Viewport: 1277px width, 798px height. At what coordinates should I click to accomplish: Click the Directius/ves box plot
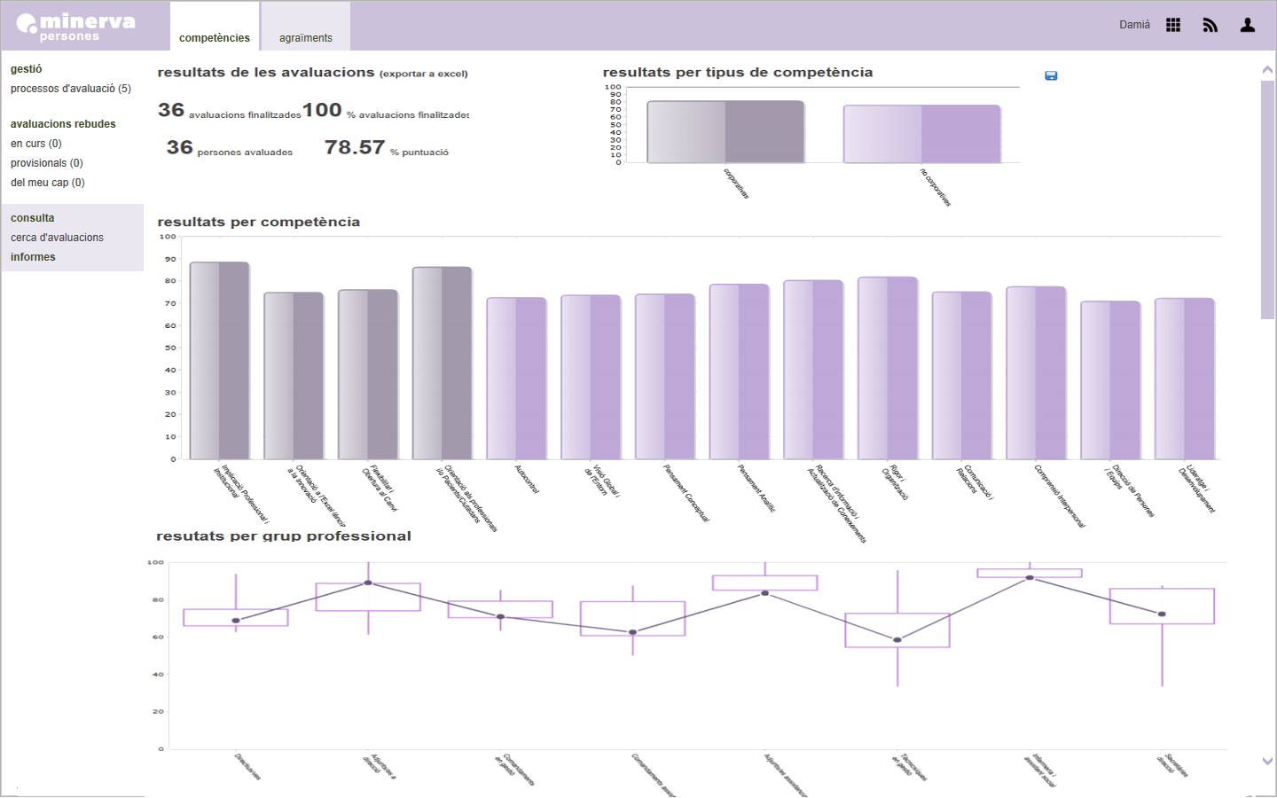(236, 617)
